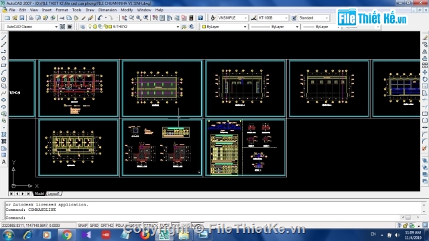
Task: Open the Dimension menu
Action: pos(107,10)
